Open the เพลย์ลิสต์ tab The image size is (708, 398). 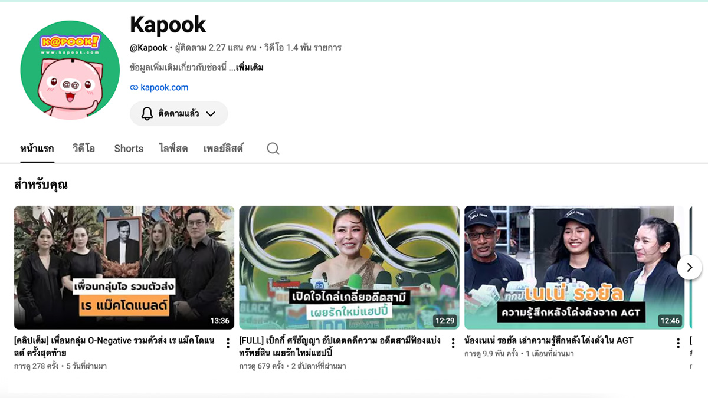(223, 149)
